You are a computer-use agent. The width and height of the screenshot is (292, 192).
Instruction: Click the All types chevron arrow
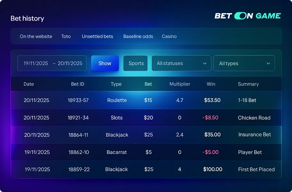pos(268,63)
